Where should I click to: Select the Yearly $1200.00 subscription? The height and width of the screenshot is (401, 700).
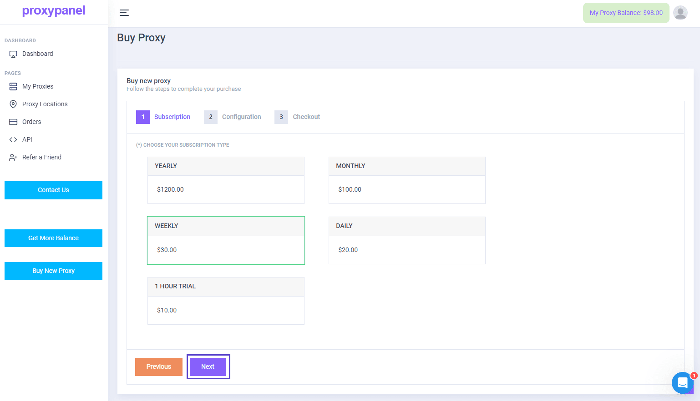[x=226, y=180]
